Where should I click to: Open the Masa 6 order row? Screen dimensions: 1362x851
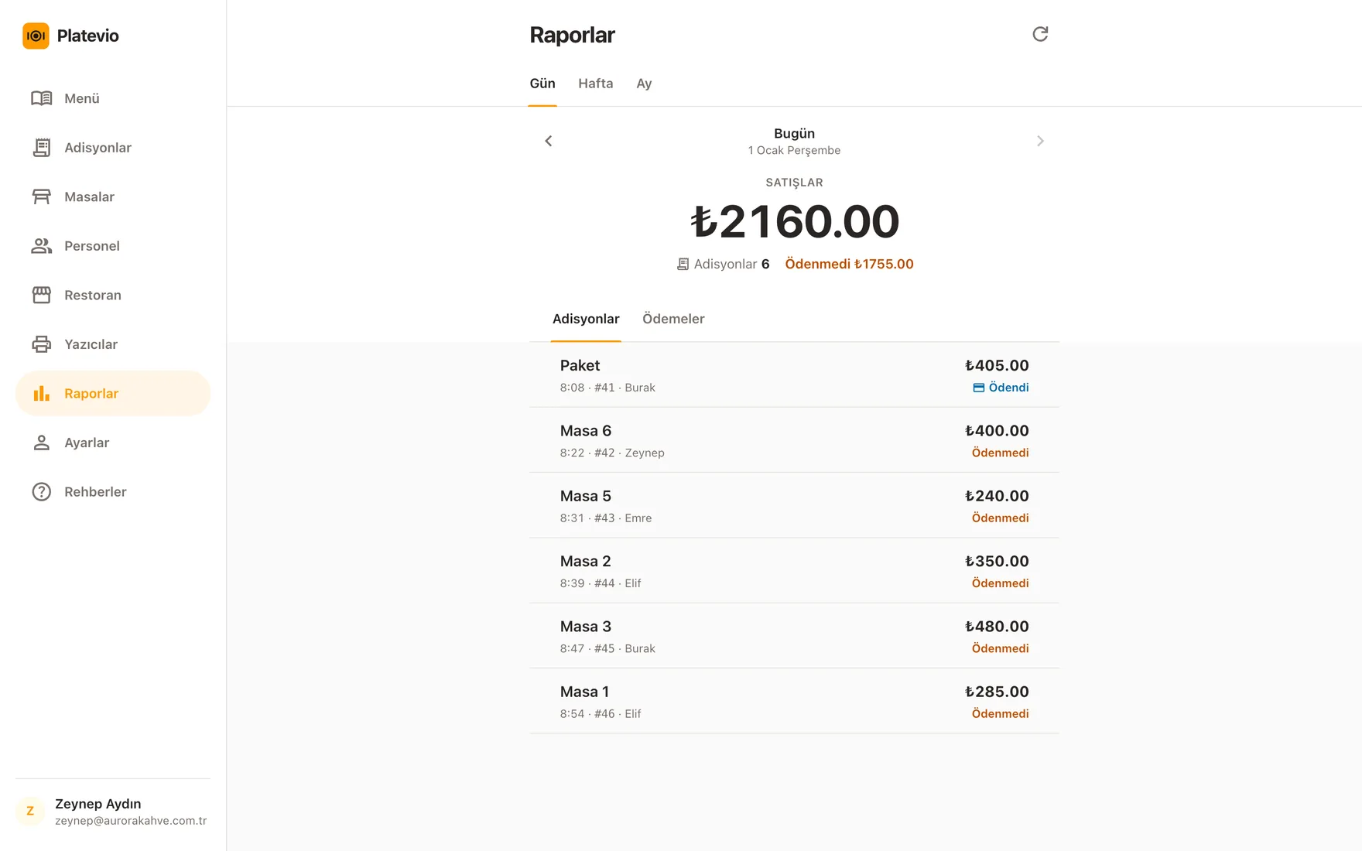coord(794,440)
